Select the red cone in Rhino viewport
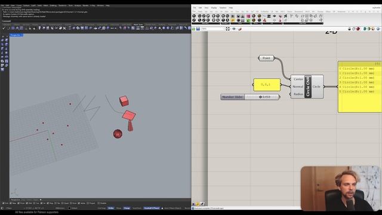382x215 pixels. point(130,125)
